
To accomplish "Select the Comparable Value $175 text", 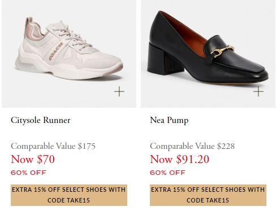I will pyautogui.click(x=53, y=146).
